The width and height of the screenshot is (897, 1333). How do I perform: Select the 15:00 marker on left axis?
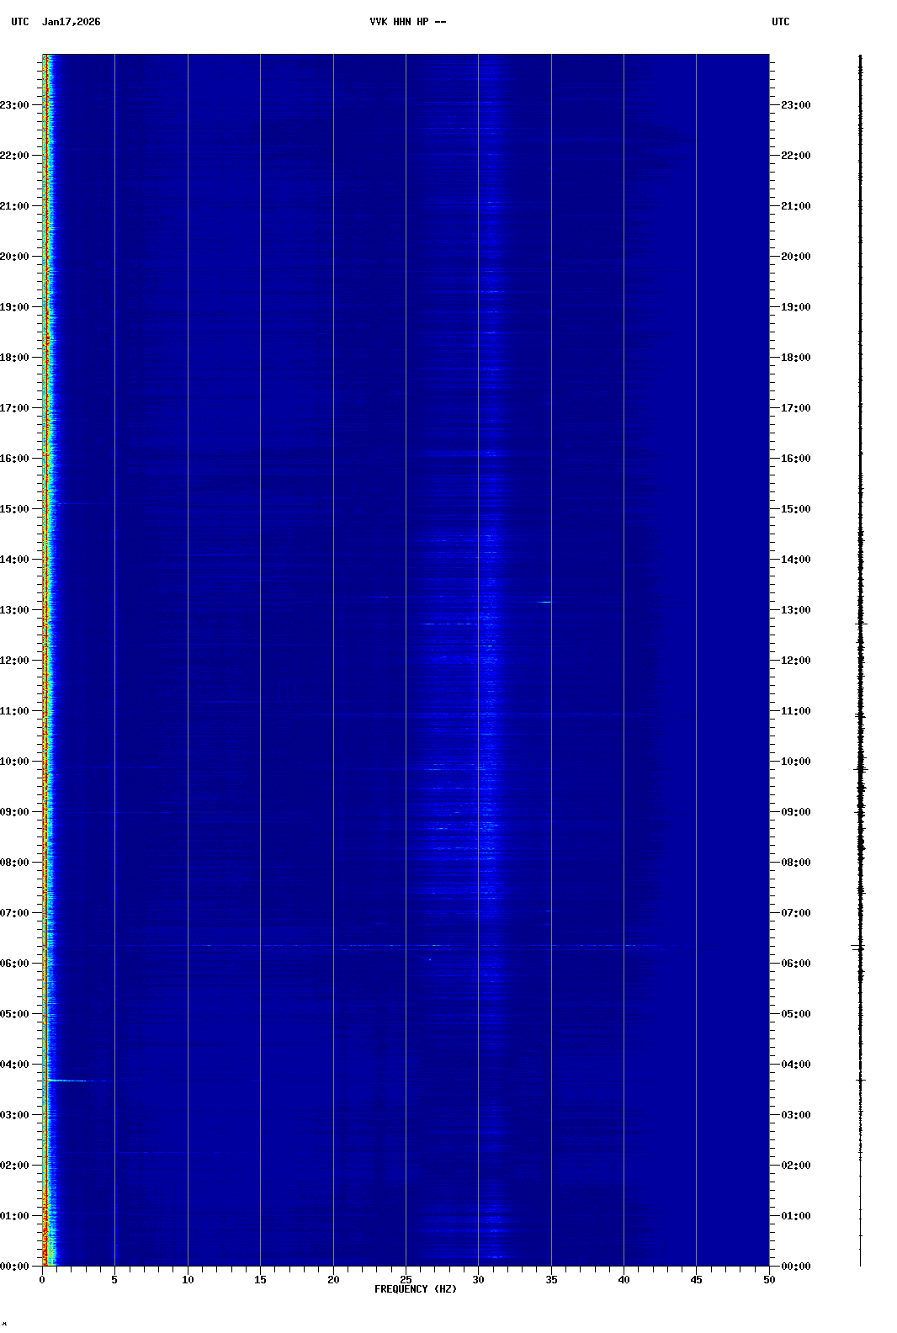[15, 509]
